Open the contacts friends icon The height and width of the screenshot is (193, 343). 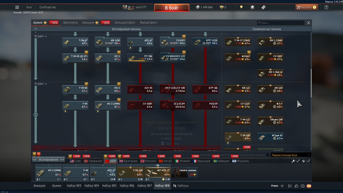pos(296,186)
